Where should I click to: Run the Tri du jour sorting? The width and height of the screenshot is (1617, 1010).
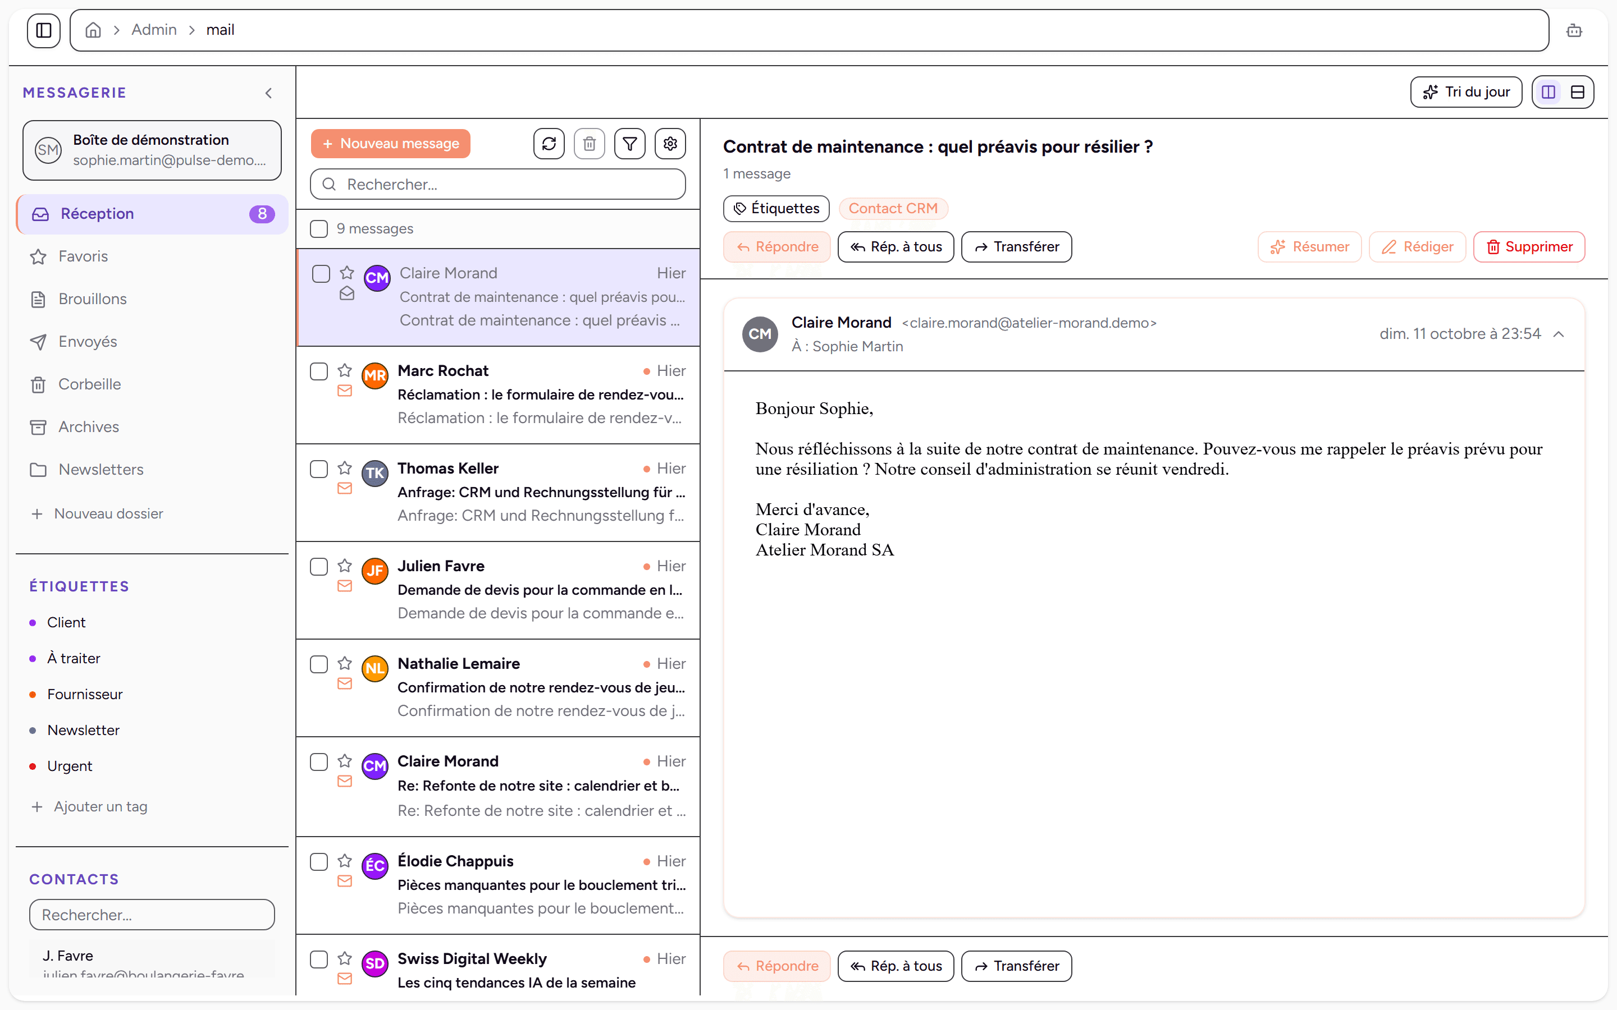pos(1466,92)
